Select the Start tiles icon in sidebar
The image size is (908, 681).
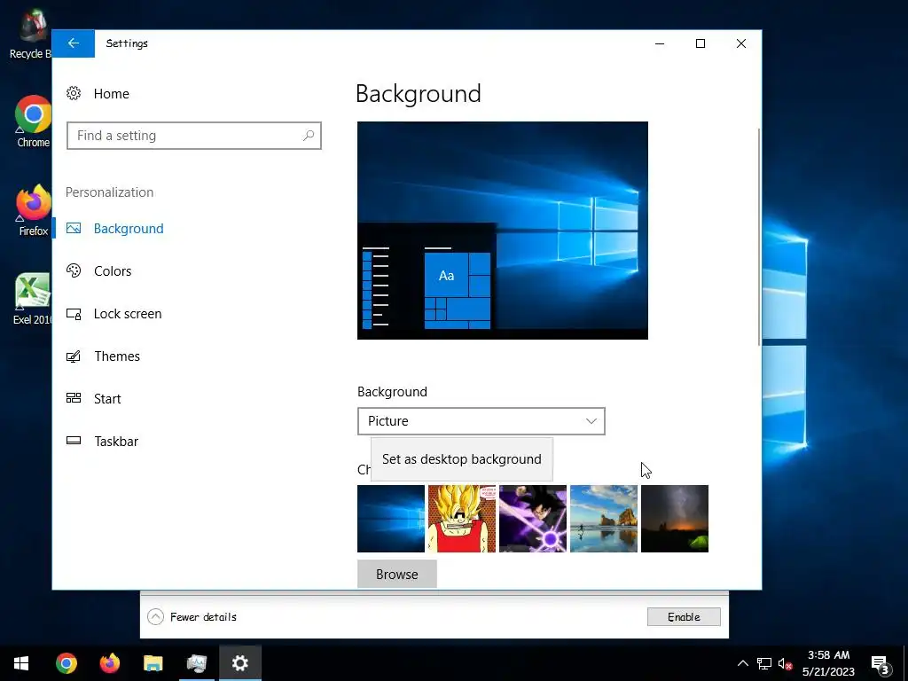click(74, 398)
